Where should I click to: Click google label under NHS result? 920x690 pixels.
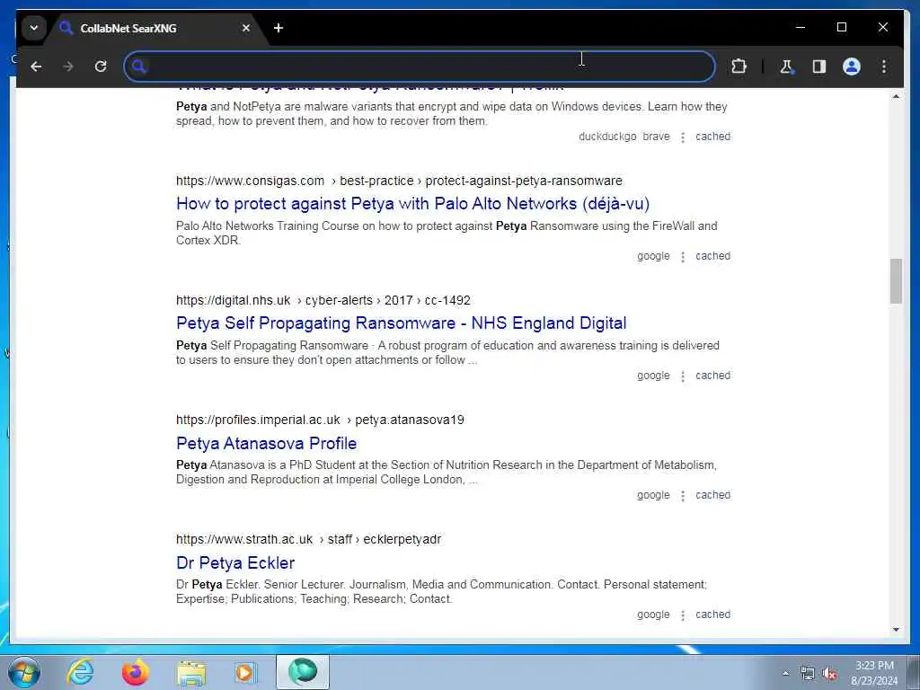(653, 376)
